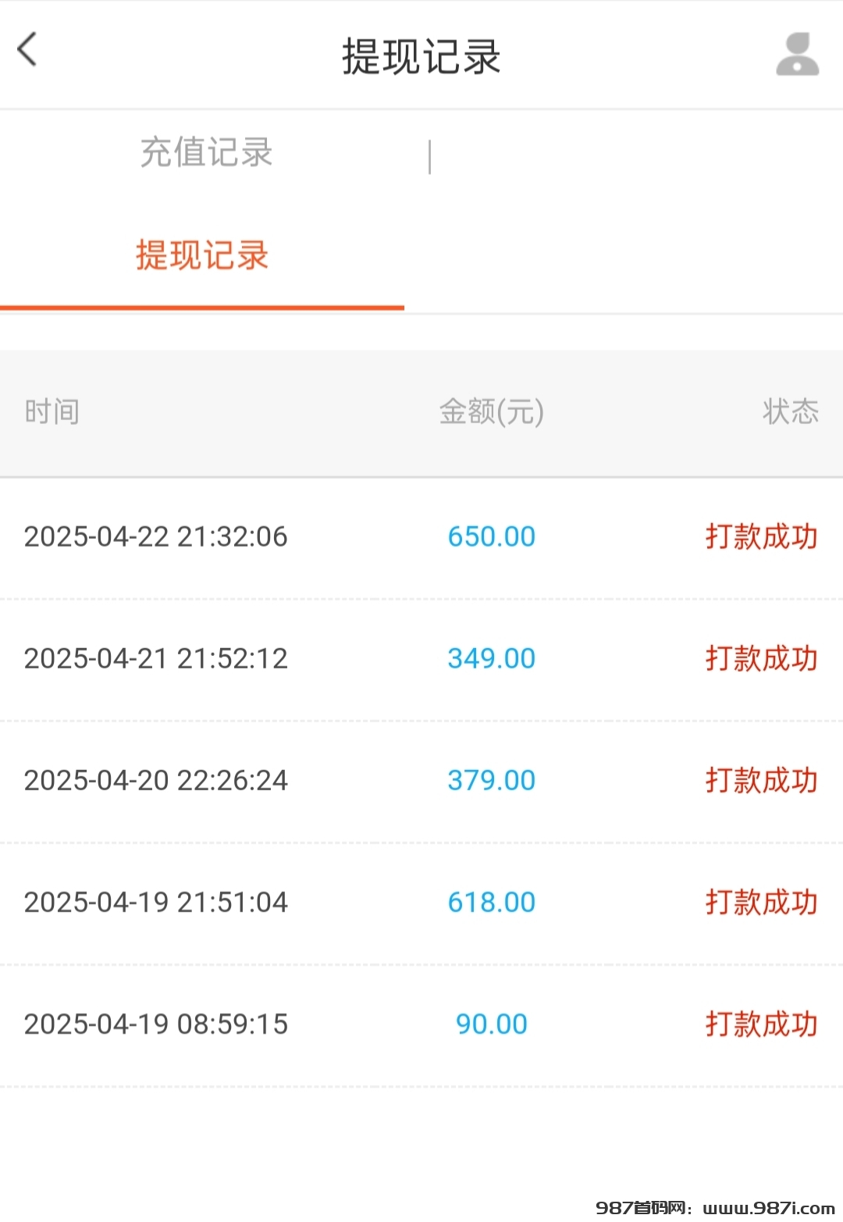
Task: Select the 提现记录 tab
Action: click(x=202, y=255)
